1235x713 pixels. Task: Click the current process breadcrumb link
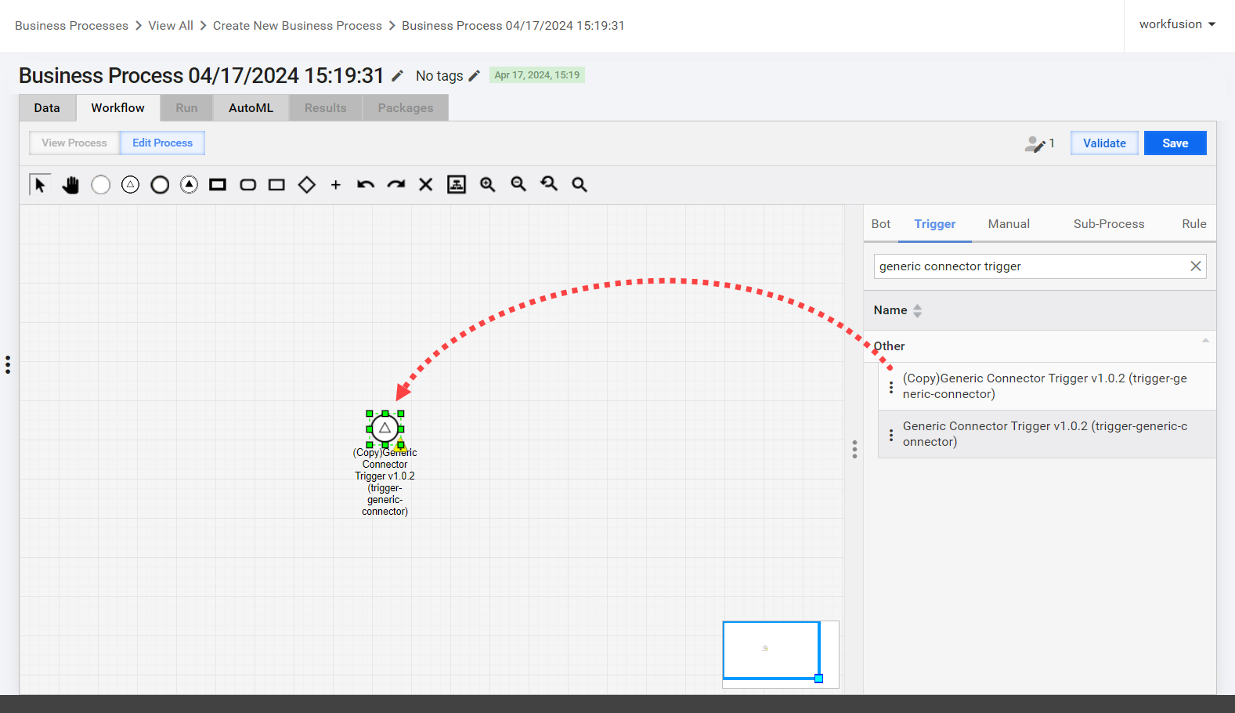(x=513, y=26)
